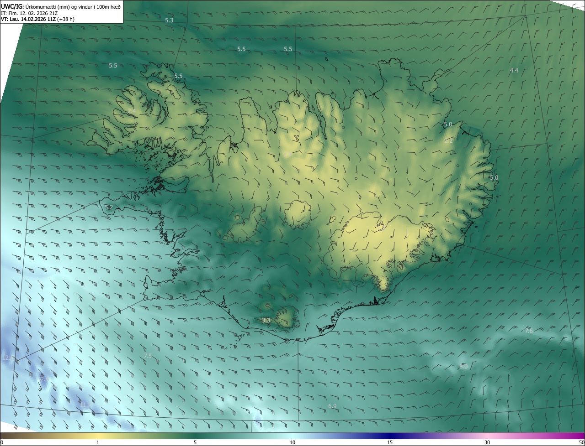Click the 2.2 value label in east Iceland

(448, 141)
